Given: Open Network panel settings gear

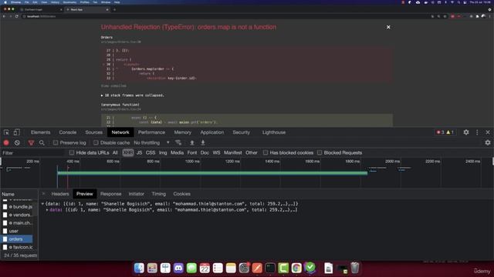Looking at the screenshot, I should tap(488, 142).
